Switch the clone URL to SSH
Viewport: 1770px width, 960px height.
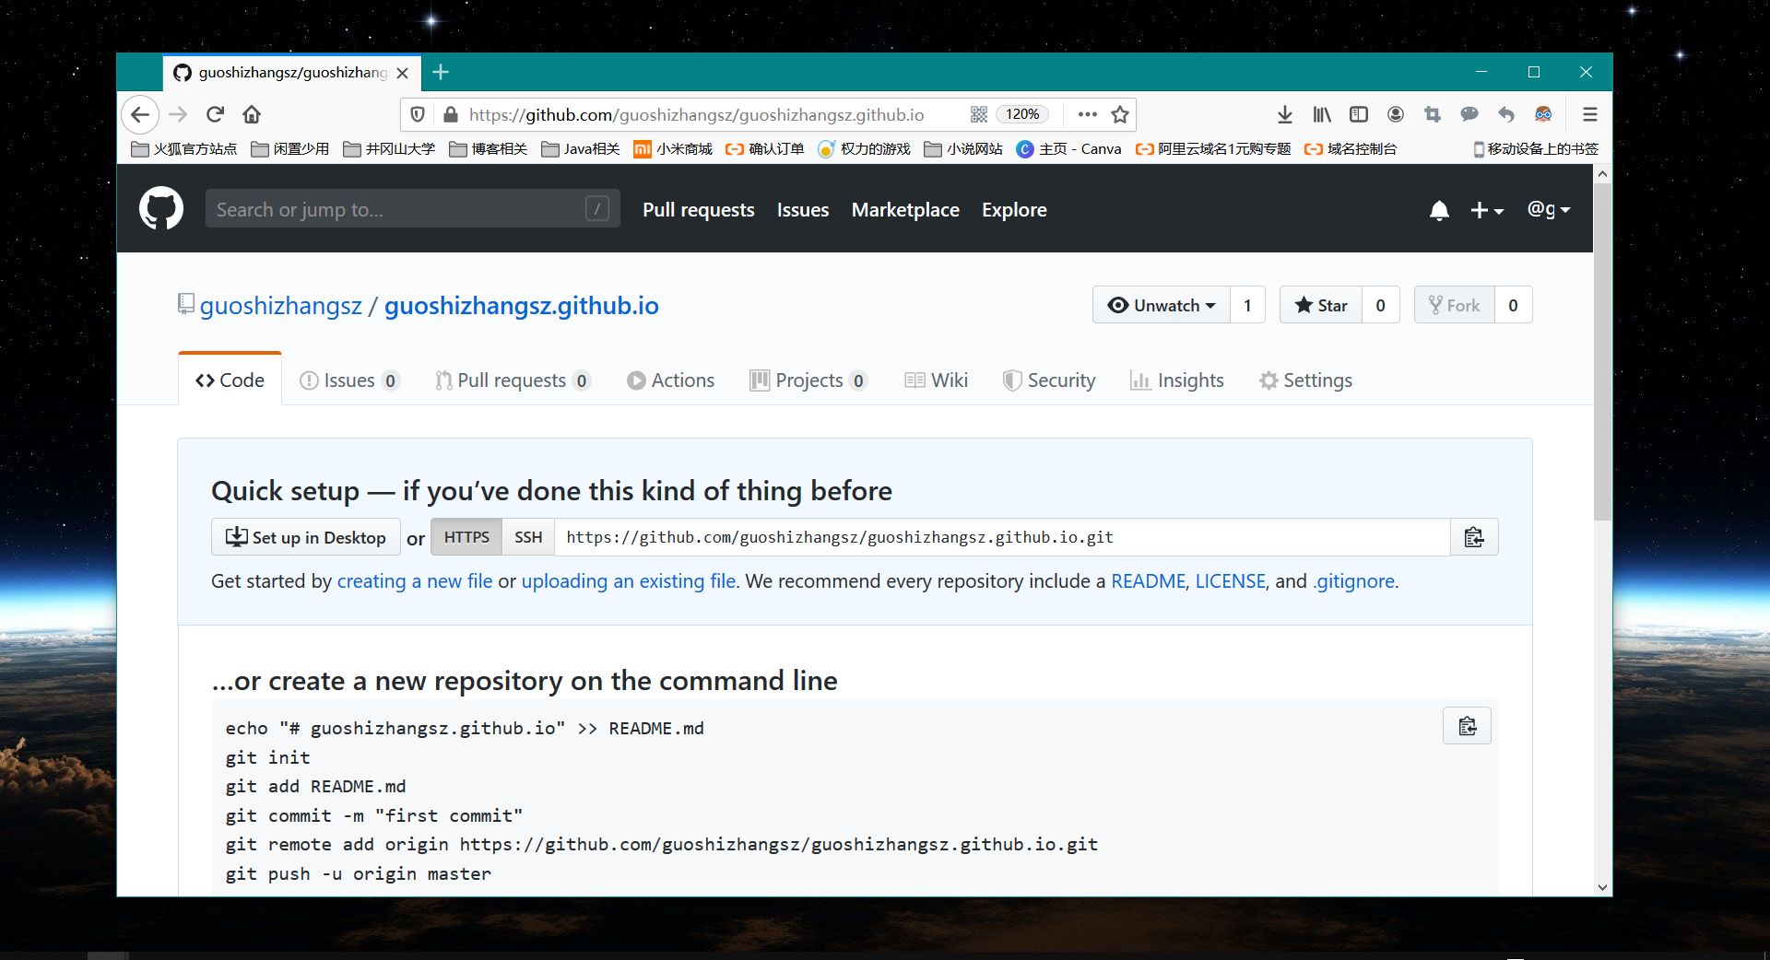pos(528,537)
